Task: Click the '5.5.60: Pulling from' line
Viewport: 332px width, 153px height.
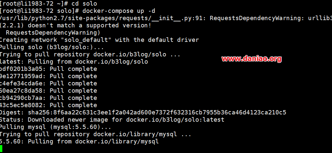Action: [79, 141]
